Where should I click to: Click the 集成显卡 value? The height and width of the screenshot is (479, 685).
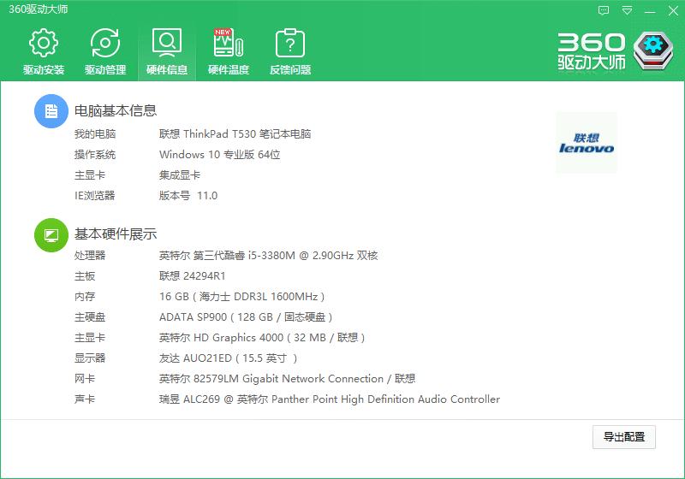(x=180, y=175)
